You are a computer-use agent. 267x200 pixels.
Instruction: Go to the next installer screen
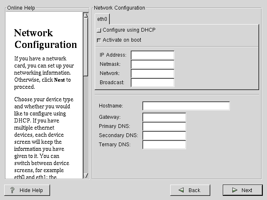point(242,190)
